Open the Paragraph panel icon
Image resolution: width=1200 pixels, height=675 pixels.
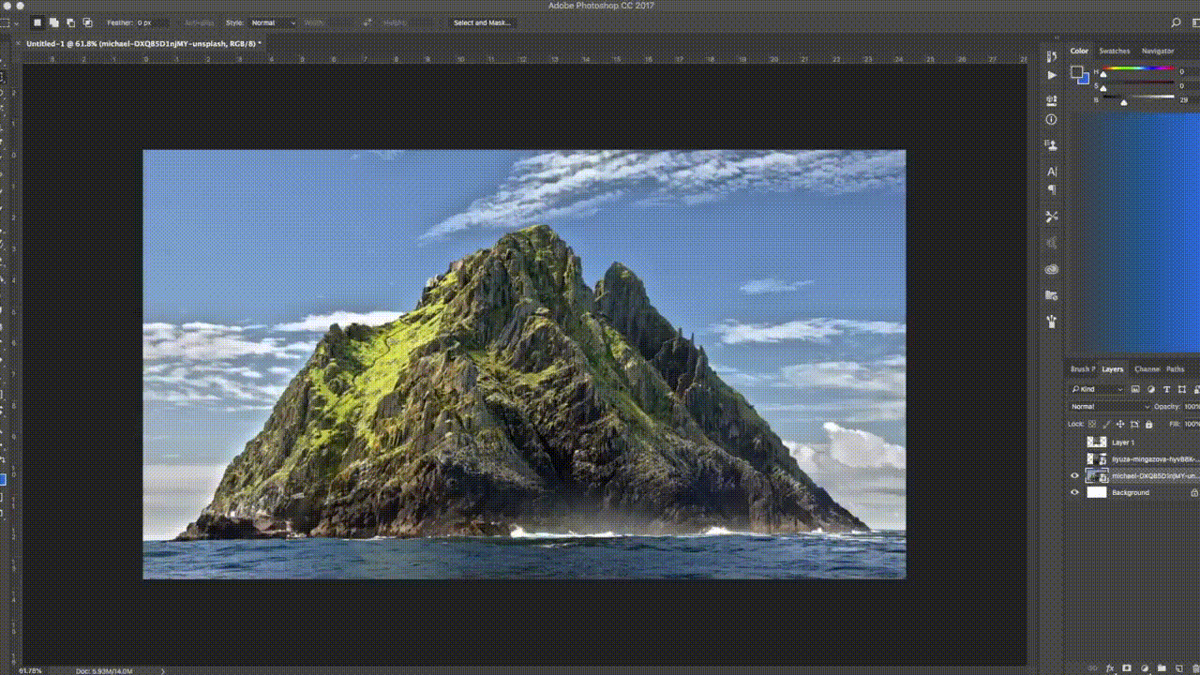[x=1052, y=189]
